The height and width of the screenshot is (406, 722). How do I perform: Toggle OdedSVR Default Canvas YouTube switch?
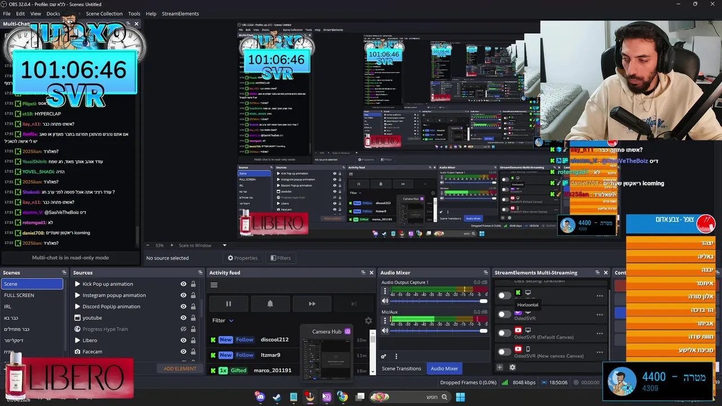pos(504,333)
